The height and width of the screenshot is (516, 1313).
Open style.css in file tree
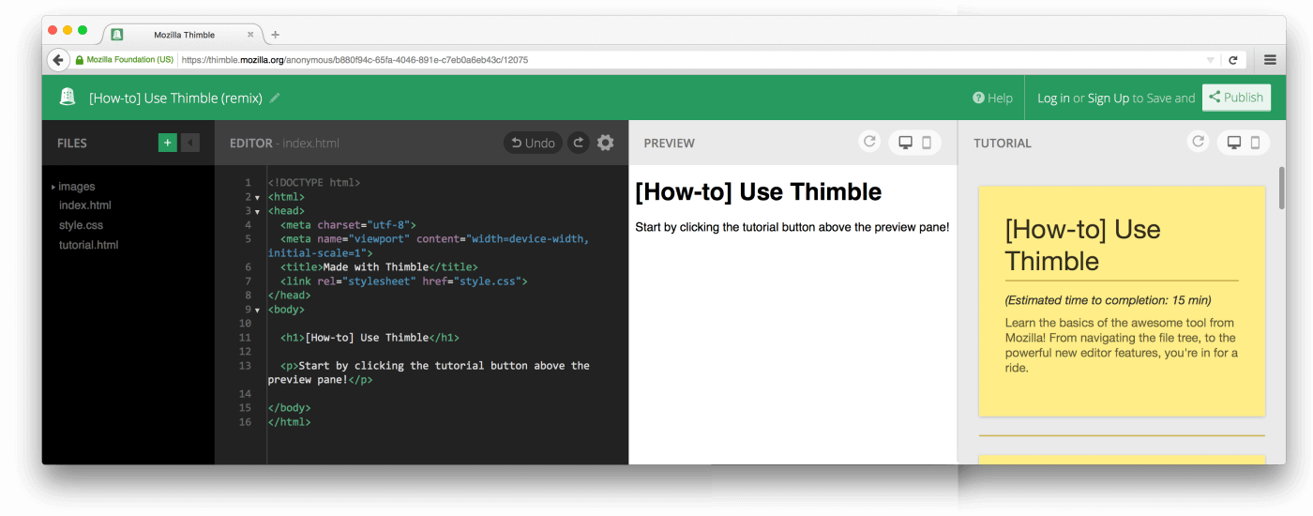[x=81, y=225]
